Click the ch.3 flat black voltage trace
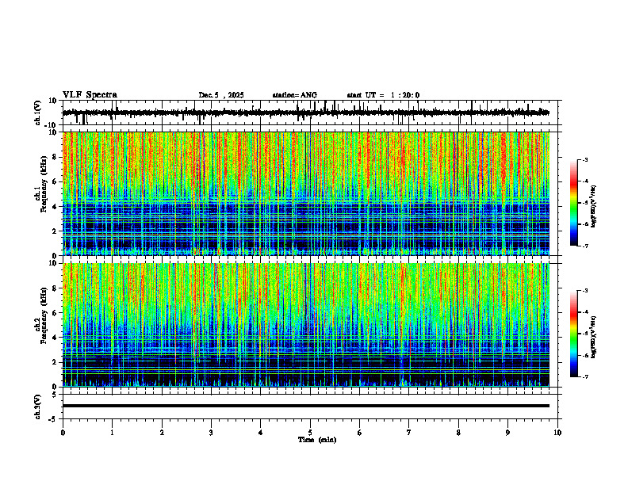The width and height of the screenshot is (628, 485). click(305, 406)
